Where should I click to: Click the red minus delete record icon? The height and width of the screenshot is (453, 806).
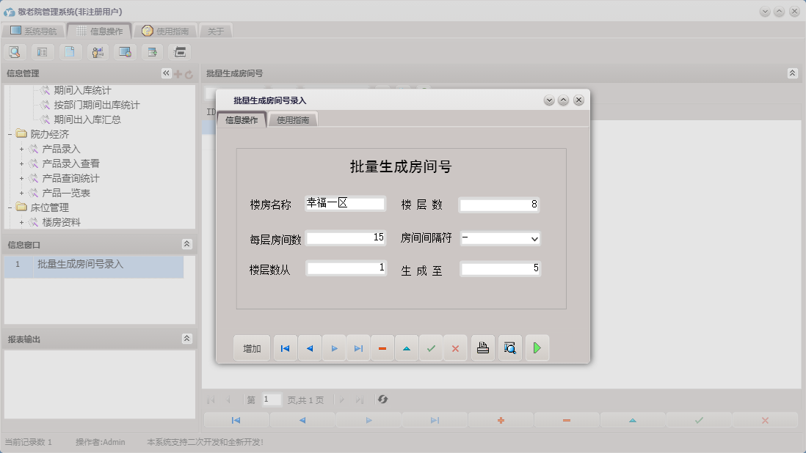pos(382,347)
